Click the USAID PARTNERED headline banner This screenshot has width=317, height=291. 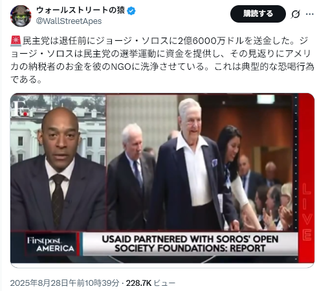(190, 244)
